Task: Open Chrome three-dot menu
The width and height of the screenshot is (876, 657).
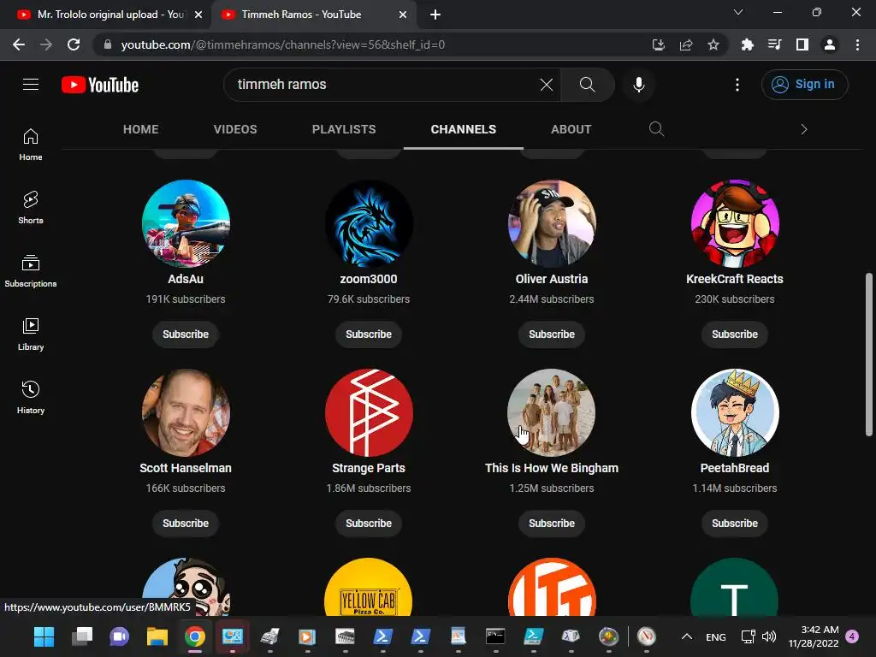Action: click(857, 44)
